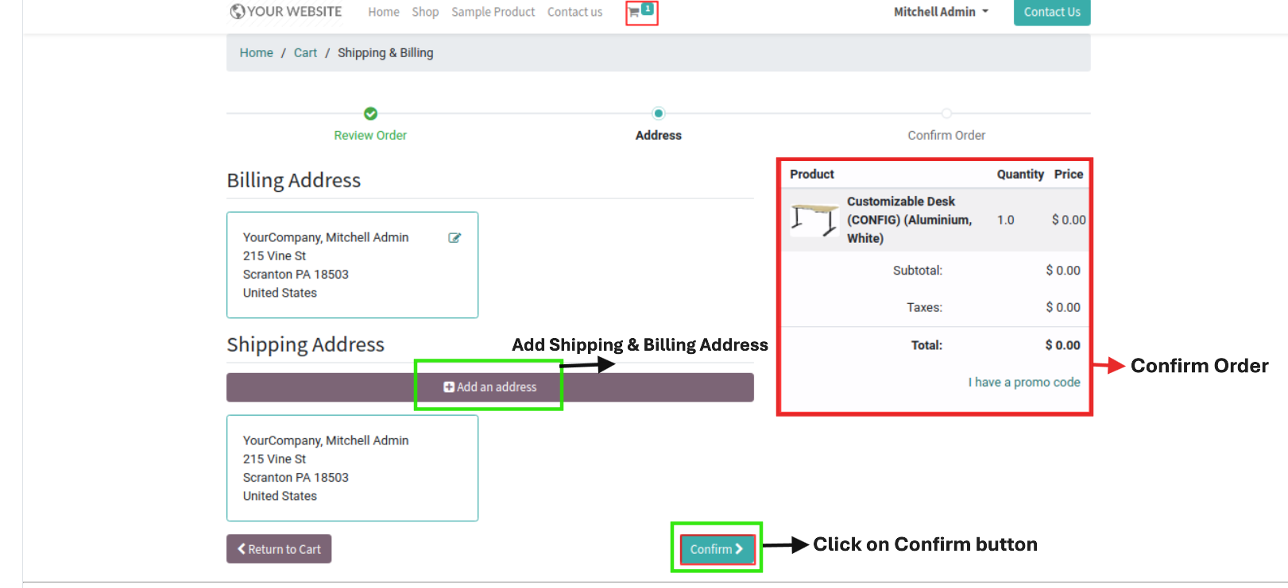This screenshot has width=1288, height=588.
Task: Click the Customizable Desk product name
Action: (909, 220)
